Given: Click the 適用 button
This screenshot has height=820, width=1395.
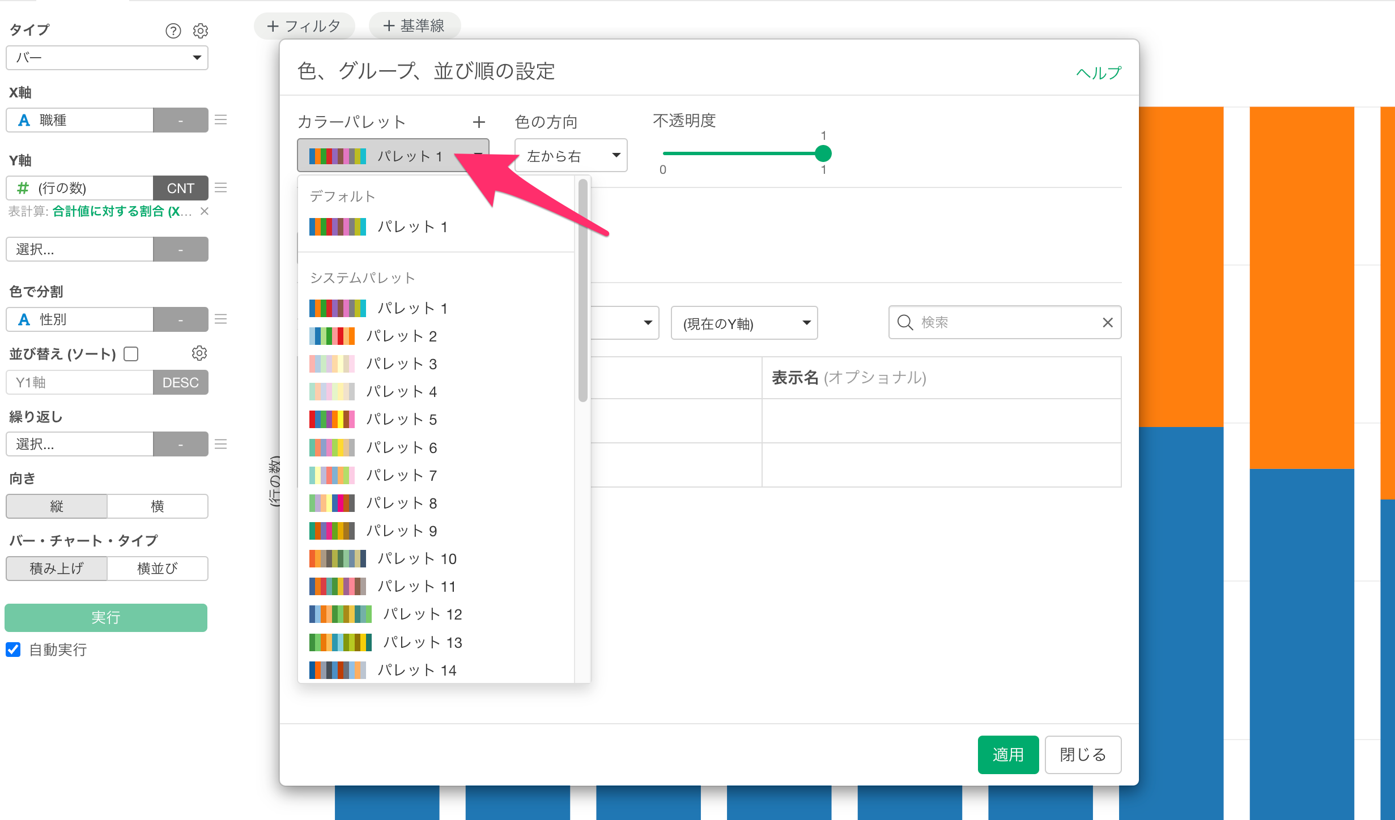Looking at the screenshot, I should 1007,754.
